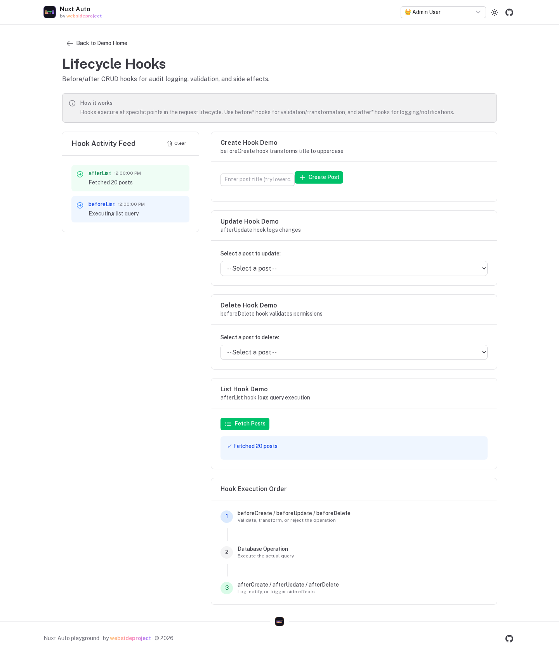Toggle light/dark theme sun icon
559x651 pixels.
(495, 12)
